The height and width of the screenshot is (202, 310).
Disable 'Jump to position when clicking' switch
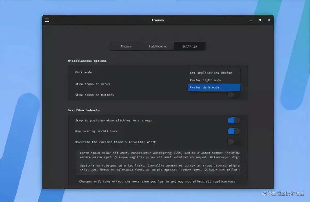pos(234,120)
